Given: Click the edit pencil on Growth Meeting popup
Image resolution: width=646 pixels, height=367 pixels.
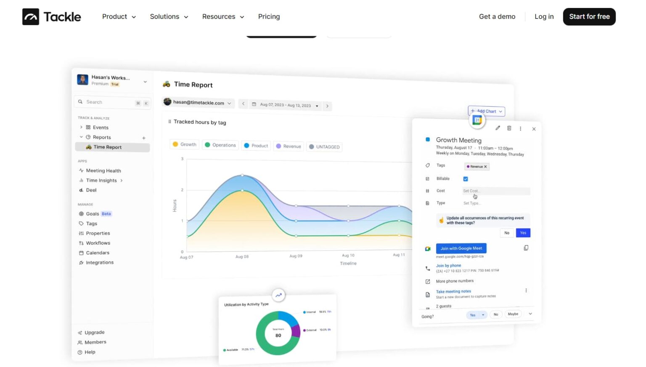Looking at the screenshot, I should [498, 128].
